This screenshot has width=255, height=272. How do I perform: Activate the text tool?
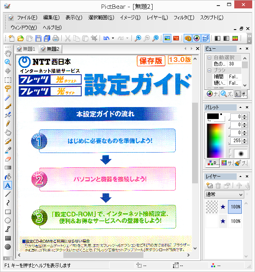click(8, 185)
